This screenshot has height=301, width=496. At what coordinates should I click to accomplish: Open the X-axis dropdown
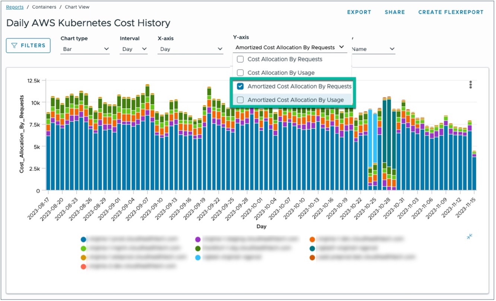click(x=190, y=49)
